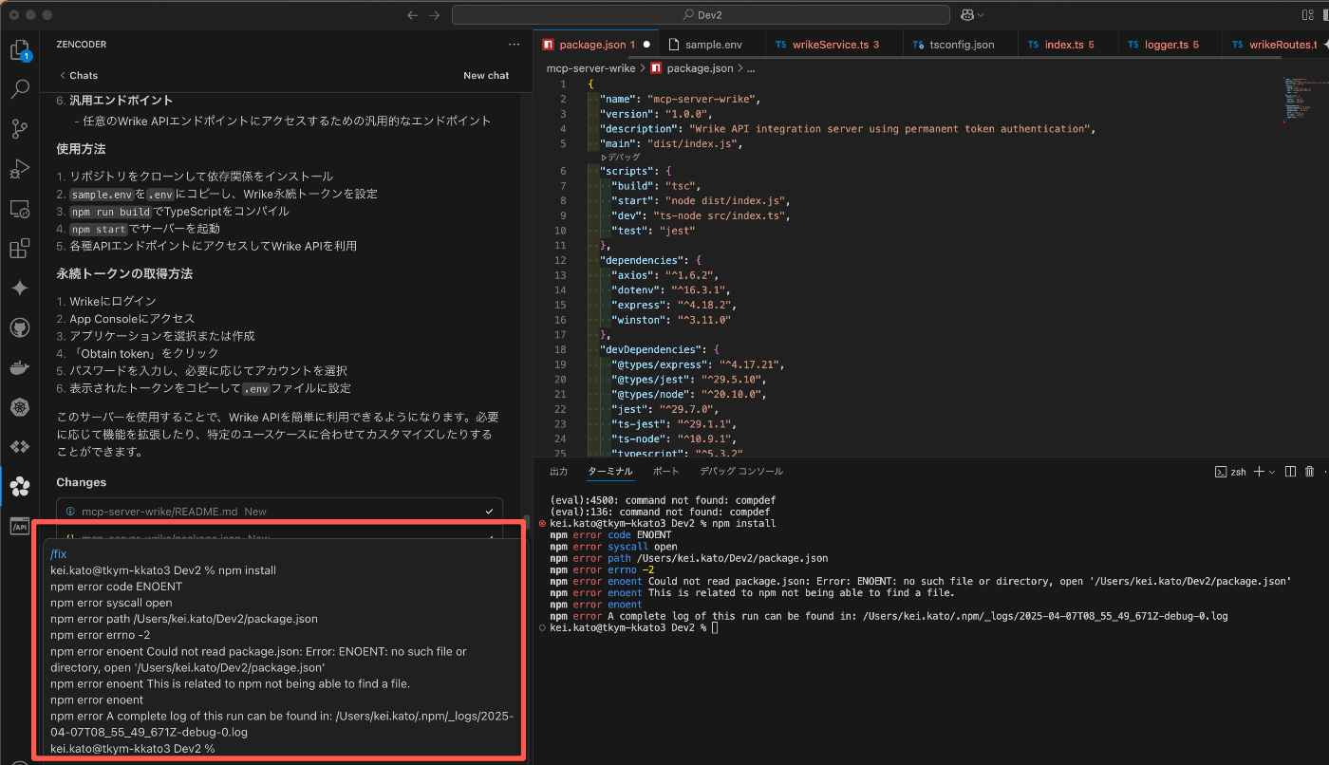
Task: Click the "devDependencies" line
Action: pyautogui.click(x=660, y=349)
